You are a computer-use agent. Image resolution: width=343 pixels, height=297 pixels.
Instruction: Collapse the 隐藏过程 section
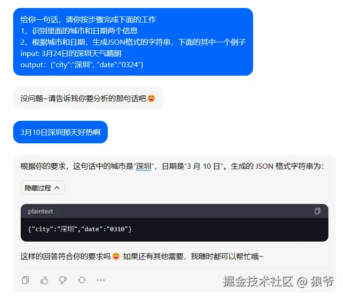[x=43, y=188]
